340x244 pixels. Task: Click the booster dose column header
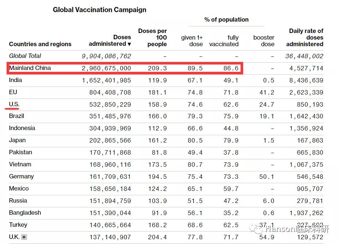tap(264, 41)
